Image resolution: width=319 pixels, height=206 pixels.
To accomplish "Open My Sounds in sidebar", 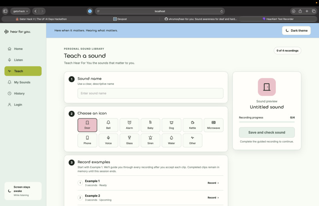I will click(23, 82).
